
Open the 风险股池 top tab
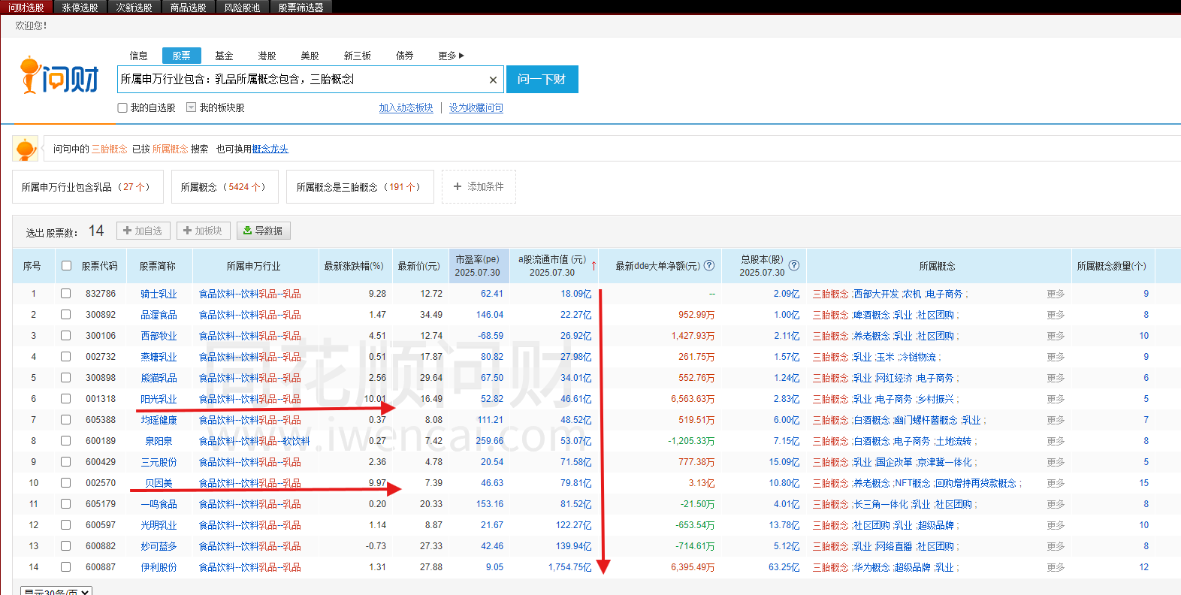(x=243, y=8)
